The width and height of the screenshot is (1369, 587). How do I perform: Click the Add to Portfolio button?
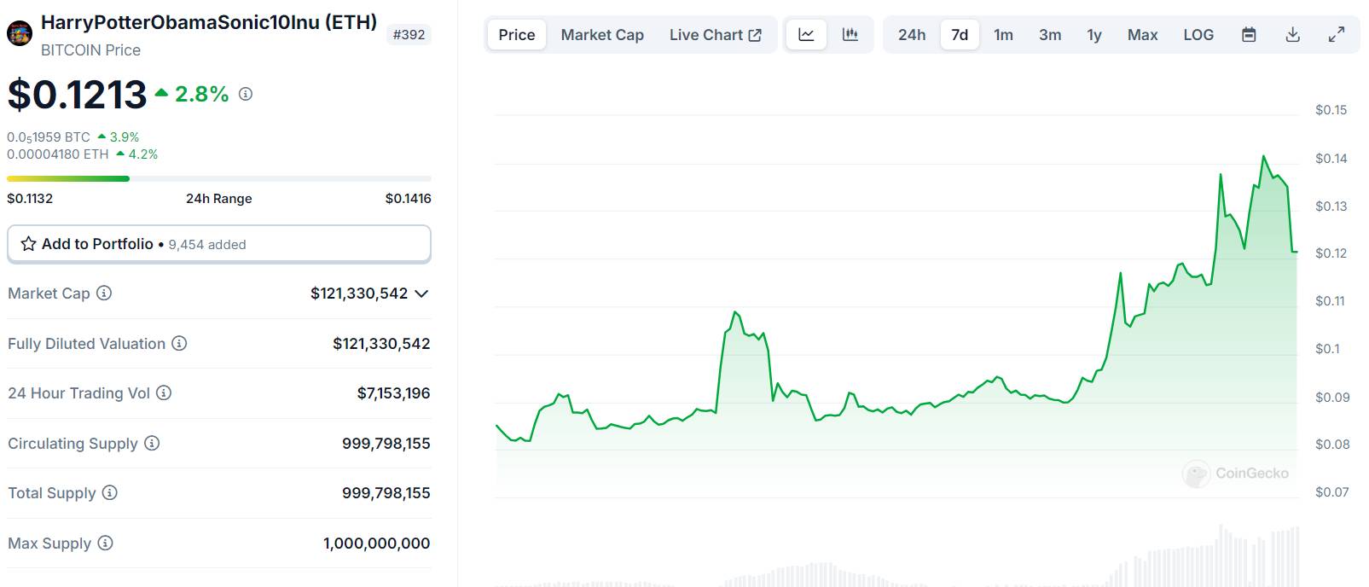pos(219,244)
